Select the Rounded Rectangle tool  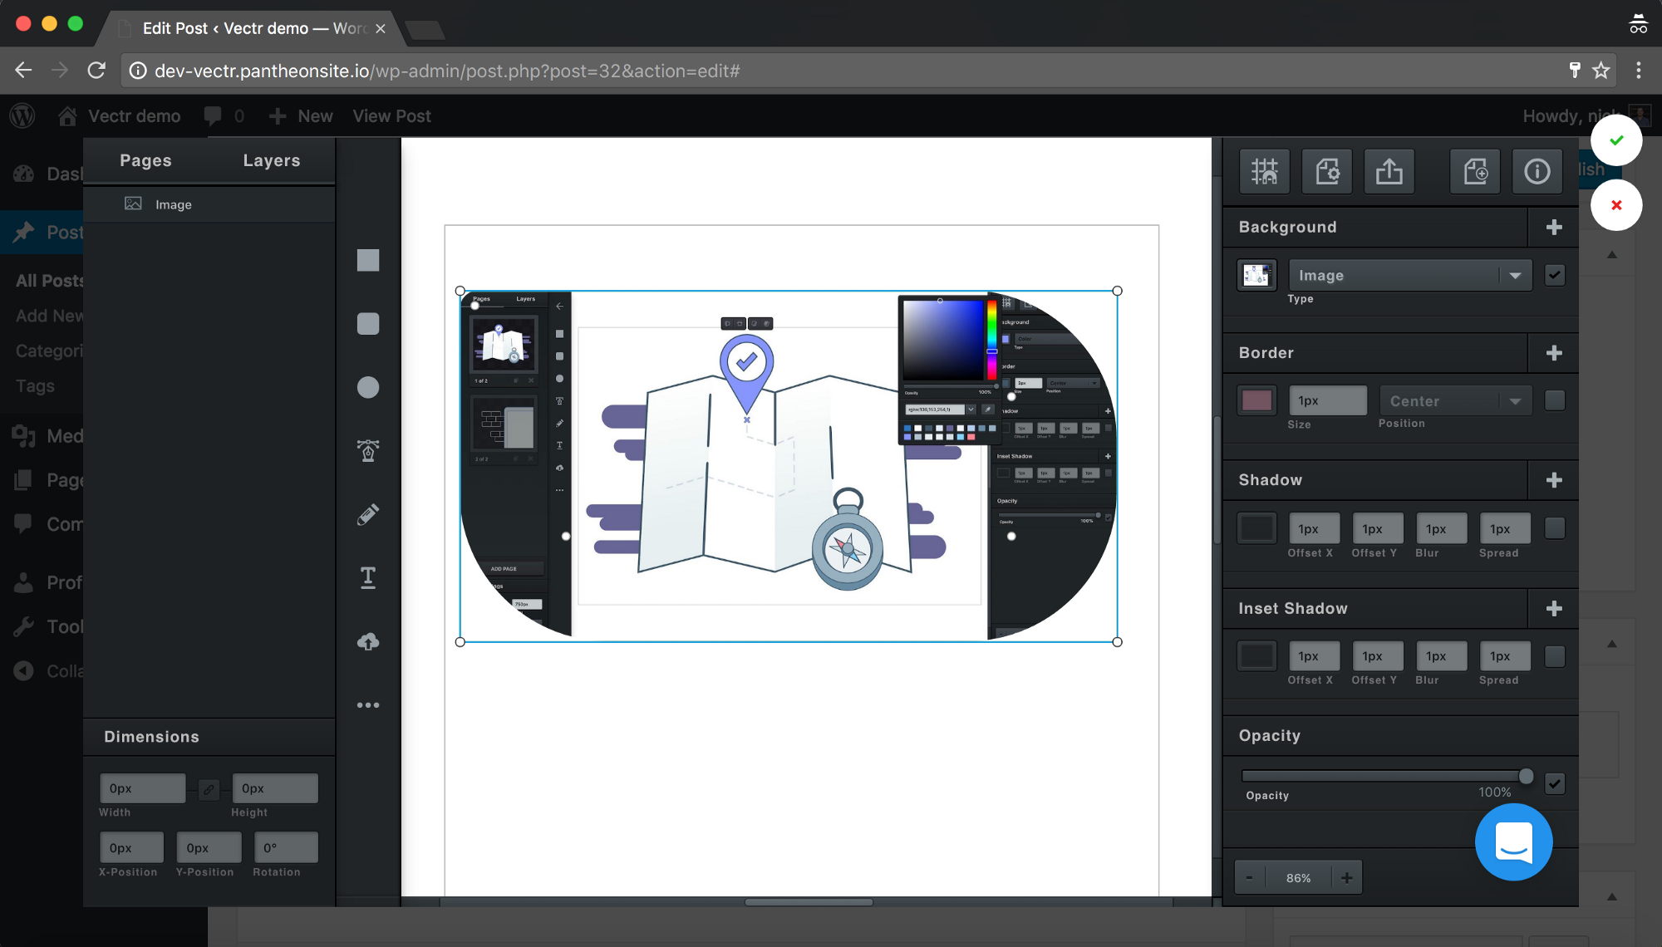[368, 324]
